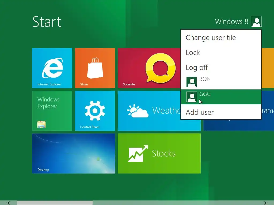Viewport: 274px width, 205px height.
Task: Click the horizontal scrollbar thumb
Action: point(55,203)
